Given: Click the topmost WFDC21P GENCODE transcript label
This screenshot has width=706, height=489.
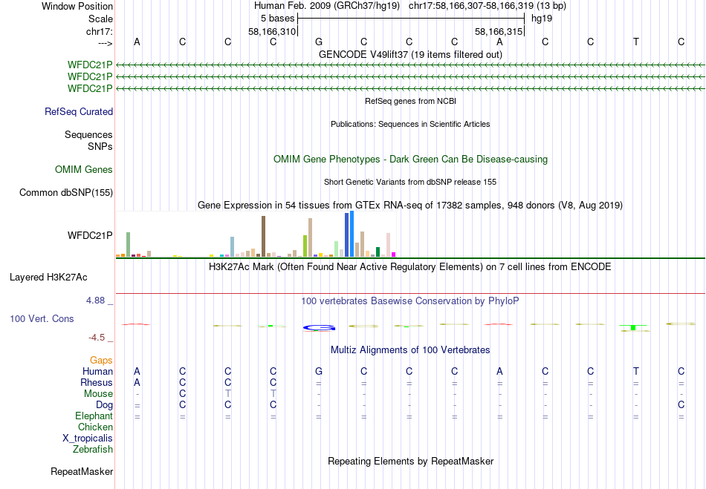Looking at the screenshot, I should pyautogui.click(x=90, y=65).
